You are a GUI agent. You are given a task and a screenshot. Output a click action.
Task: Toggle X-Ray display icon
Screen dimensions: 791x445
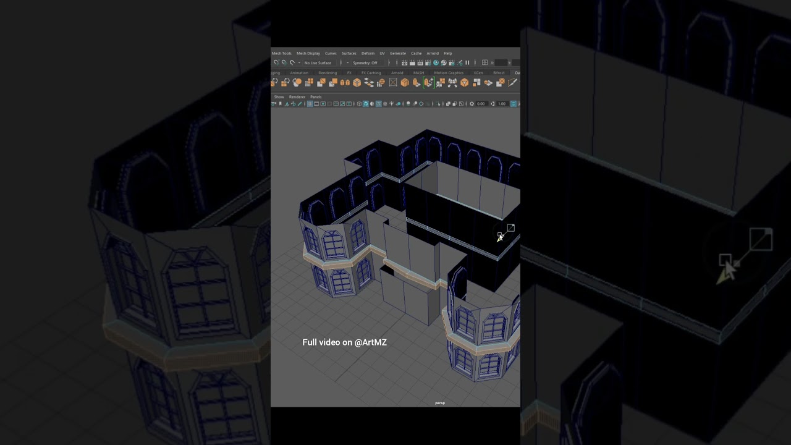(448, 104)
